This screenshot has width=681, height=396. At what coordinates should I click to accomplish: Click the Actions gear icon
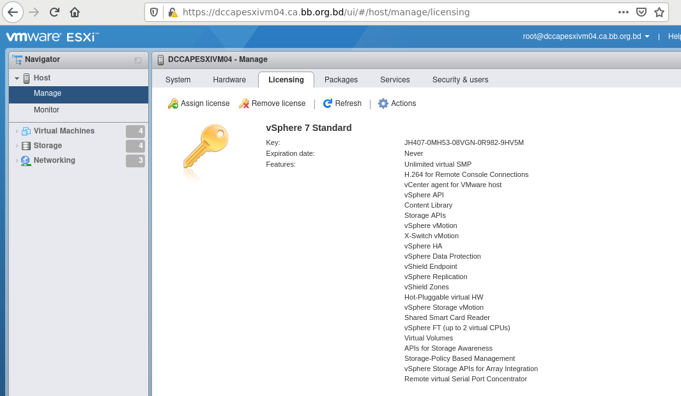pyautogui.click(x=383, y=103)
